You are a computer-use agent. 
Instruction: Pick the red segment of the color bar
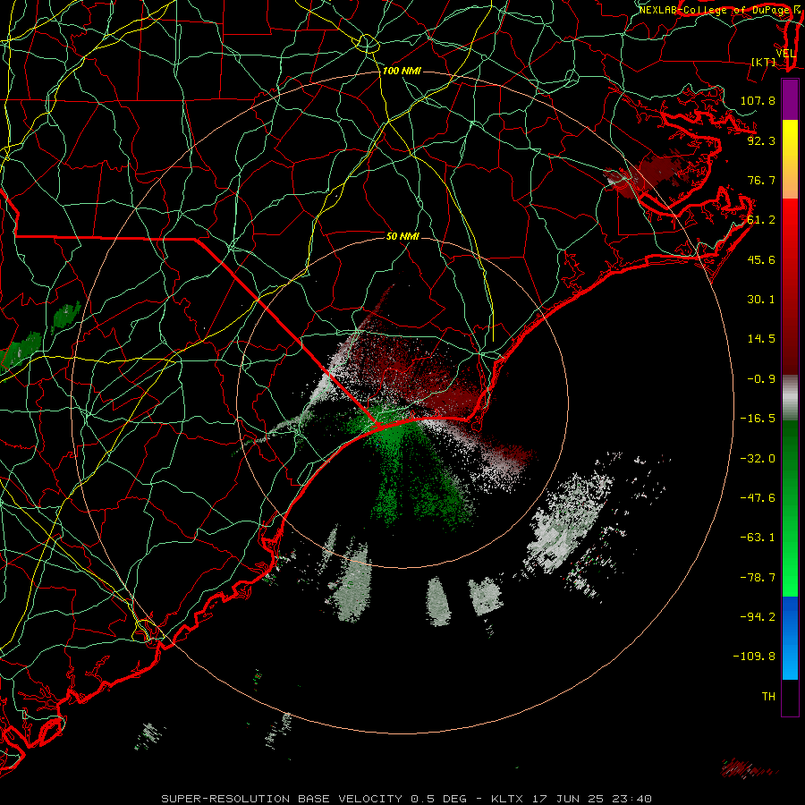point(790,286)
